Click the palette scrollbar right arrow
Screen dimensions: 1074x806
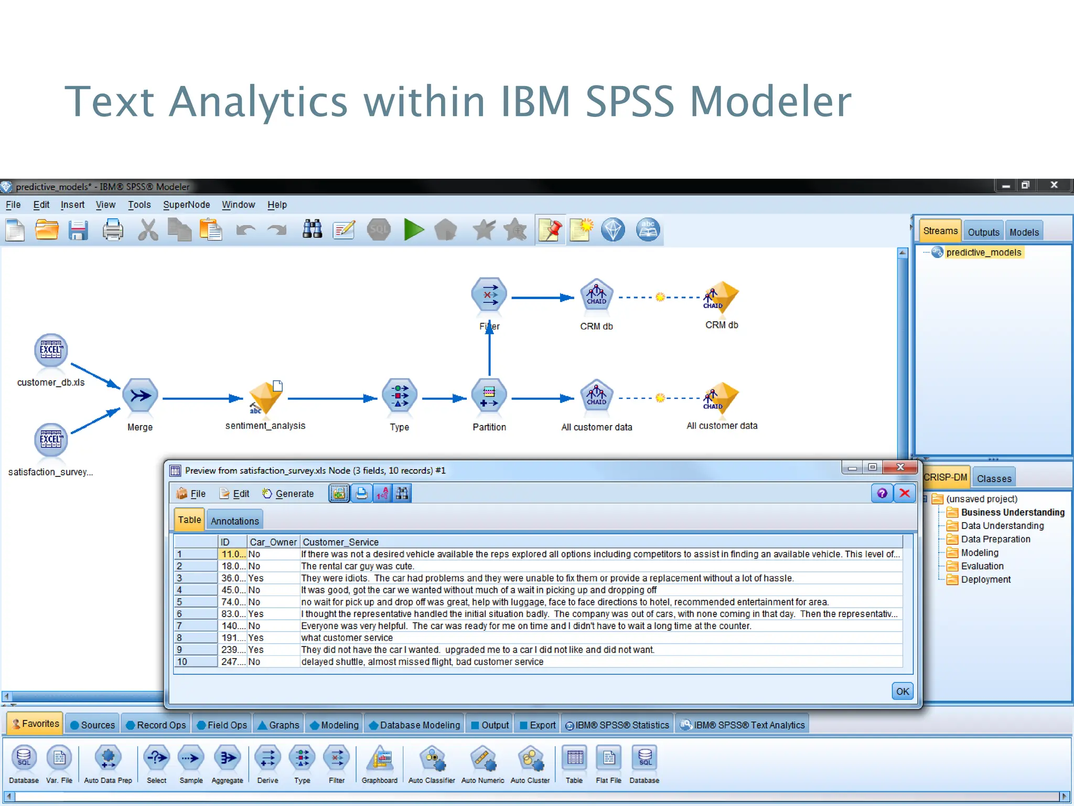coord(1064,796)
